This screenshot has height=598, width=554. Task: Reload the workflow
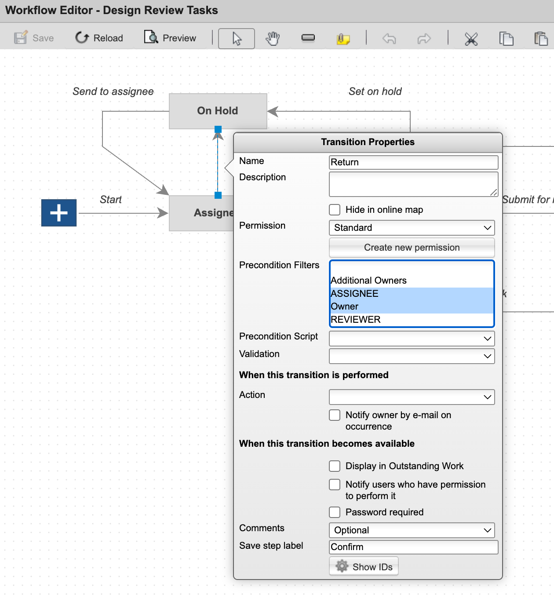tap(99, 38)
